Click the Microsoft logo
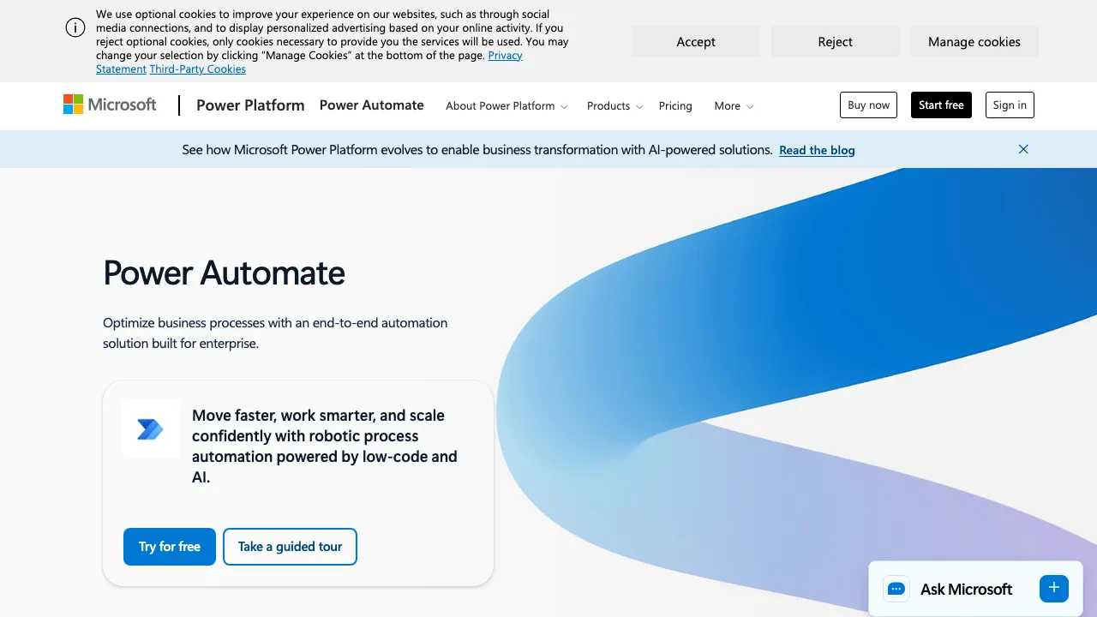The height and width of the screenshot is (617, 1097). click(109, 105)
